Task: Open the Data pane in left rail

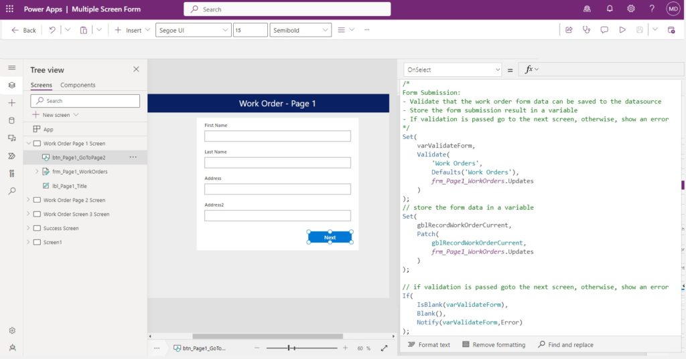Action: click(x=12, y=120)
